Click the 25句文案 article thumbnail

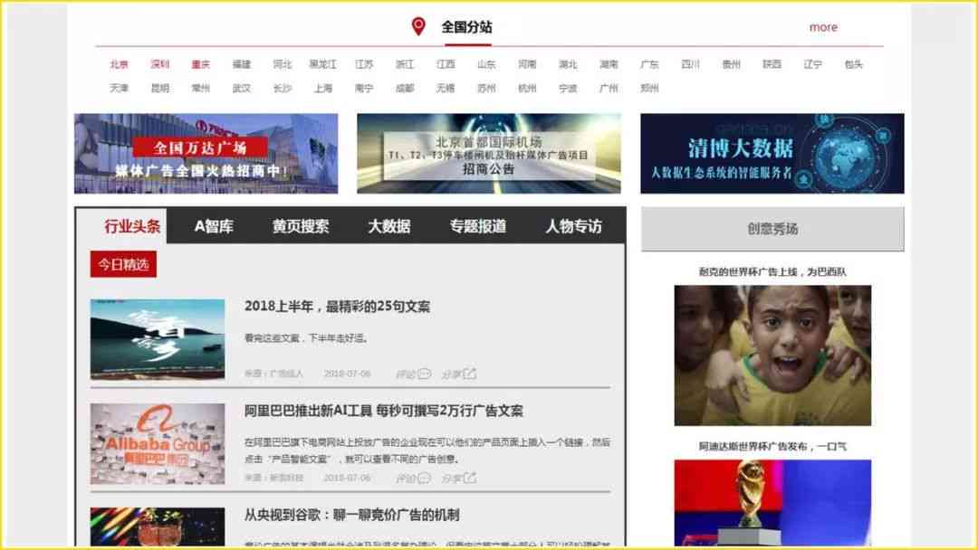[x=158, y=339]
